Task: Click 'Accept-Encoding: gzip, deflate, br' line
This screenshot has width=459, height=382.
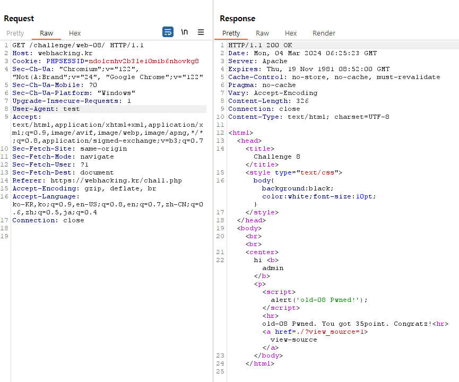Action: (x=84, y=188)
